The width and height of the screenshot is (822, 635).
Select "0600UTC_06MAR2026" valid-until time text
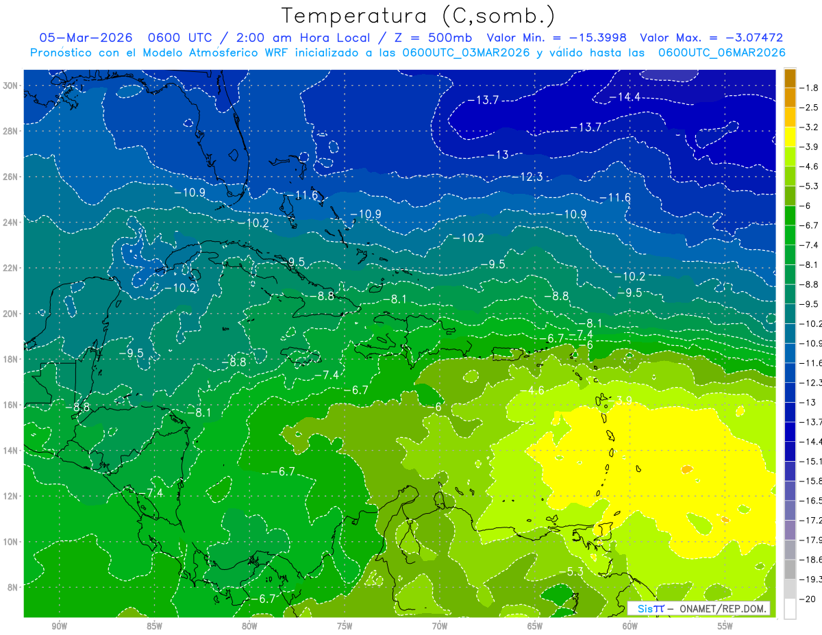(721, 53)
